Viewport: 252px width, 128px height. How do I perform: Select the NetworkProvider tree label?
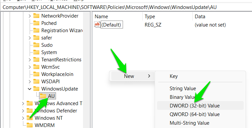pos(60,16)
